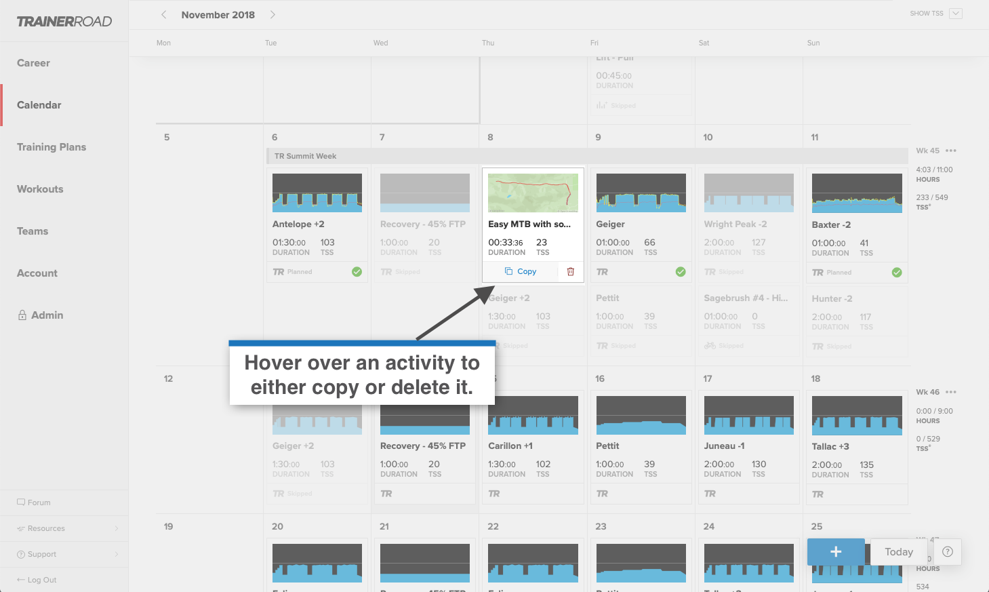This screenshot has height=592, width=989.
Task: Click the Forum speech bubble icon
Action: coord(21,502)
